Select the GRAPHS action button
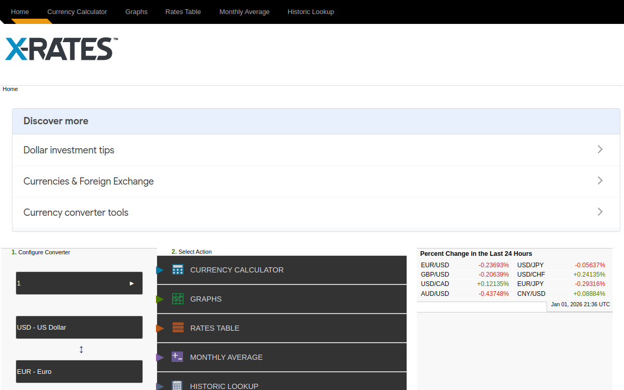The height and width of the screenshot is (390, 624). point(282,299)
